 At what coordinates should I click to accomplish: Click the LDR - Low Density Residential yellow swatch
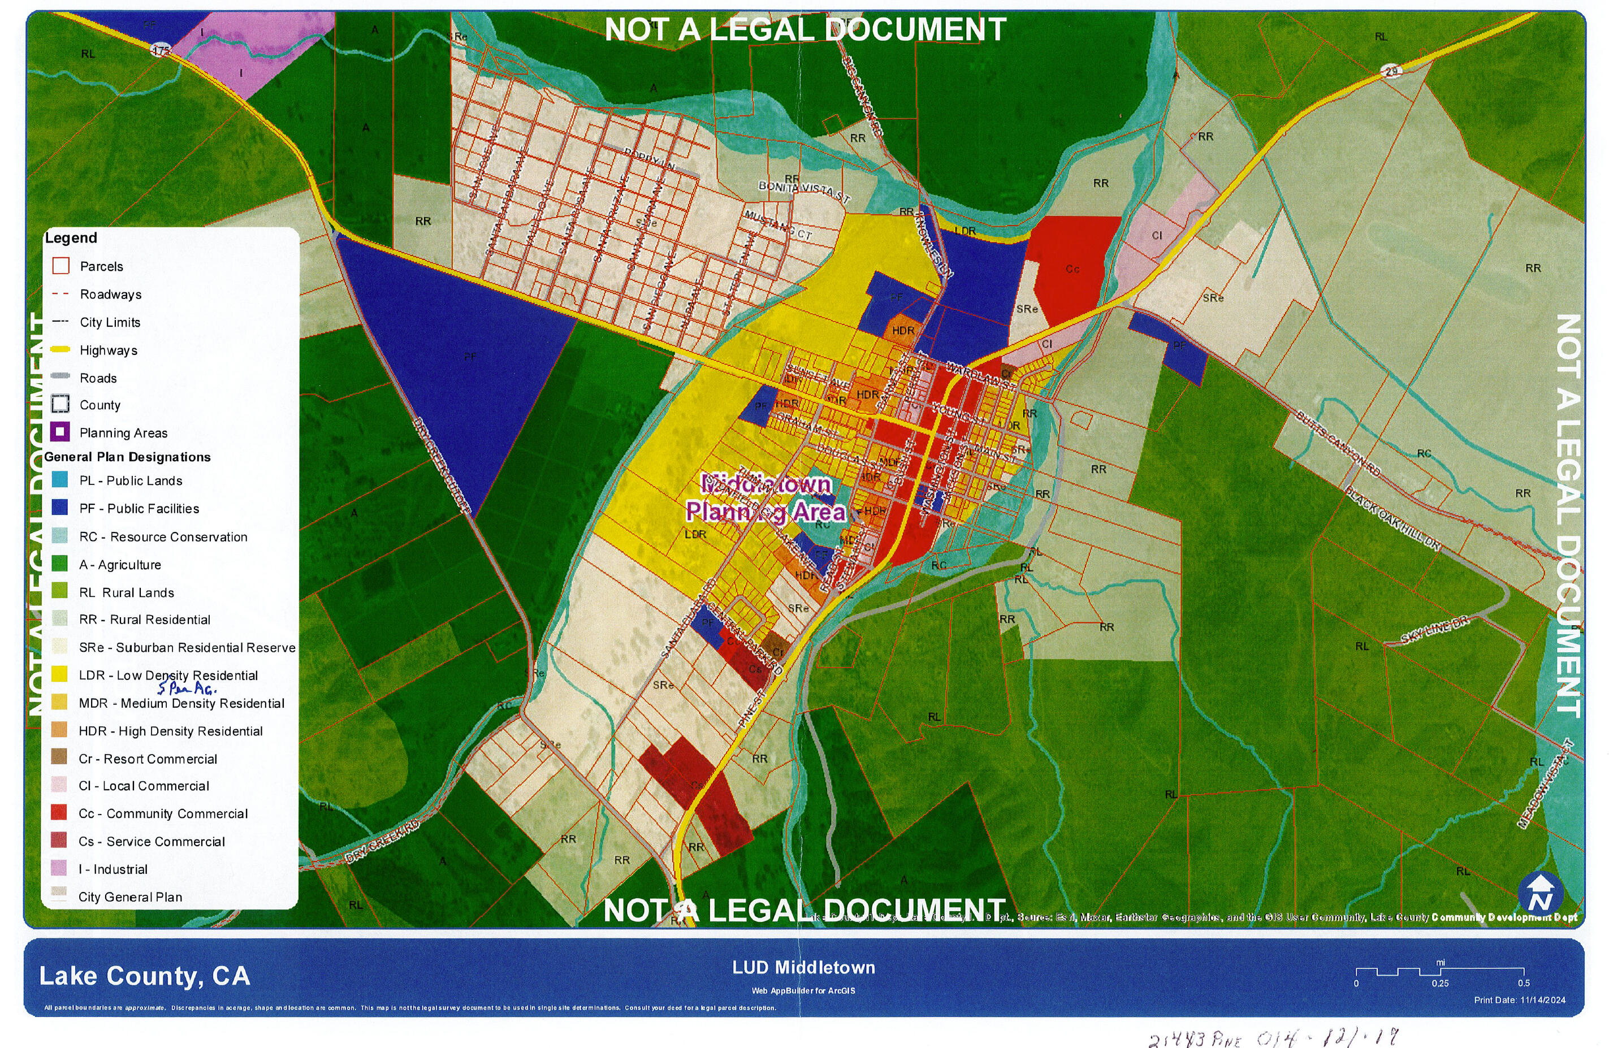59,674
